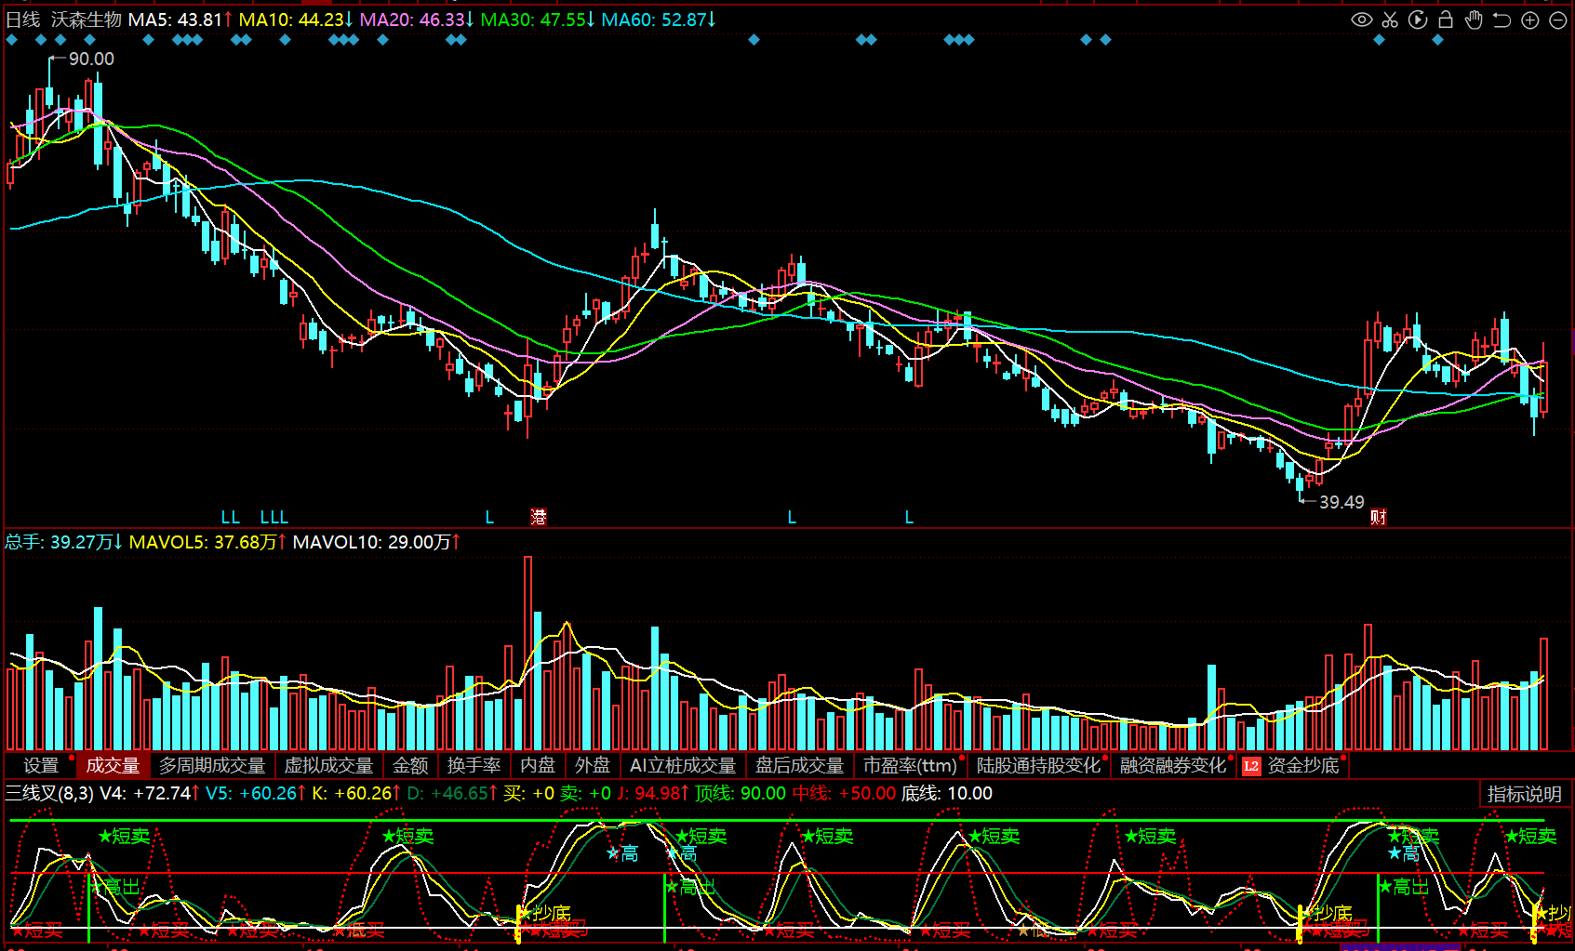Toggle the chart padlock icon
1575x951 pixels.
pyautogui.click(x=1446, y=20)
